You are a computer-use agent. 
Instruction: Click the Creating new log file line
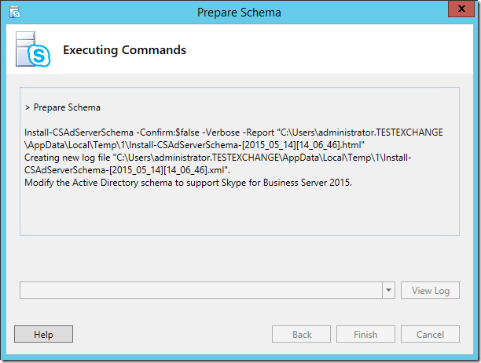218,158
